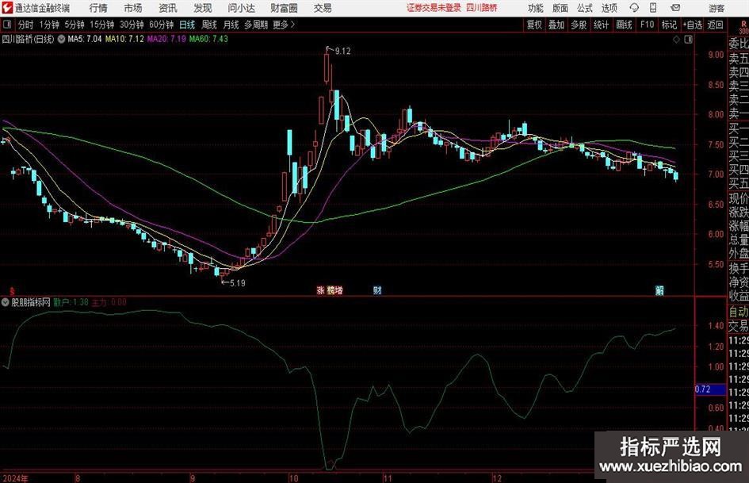749x483 pixels.
Task: Open the 问小达 menu
Action: pyautogui.click(x=241, y=8)
